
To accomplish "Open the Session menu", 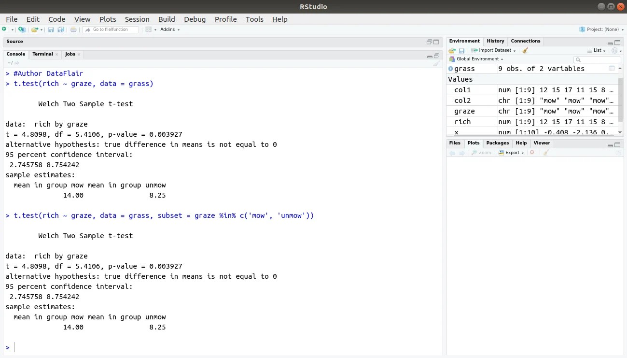I will tap(137, 19).
